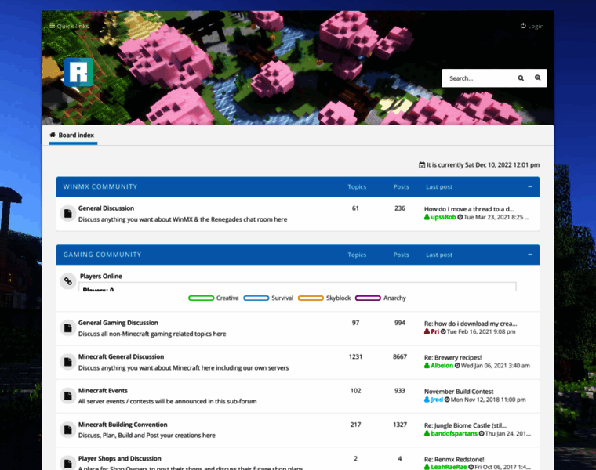This screenshot has height=470, width=596.
Task: Collapse the WinMX Community category
Action: (x=530, y=186)
